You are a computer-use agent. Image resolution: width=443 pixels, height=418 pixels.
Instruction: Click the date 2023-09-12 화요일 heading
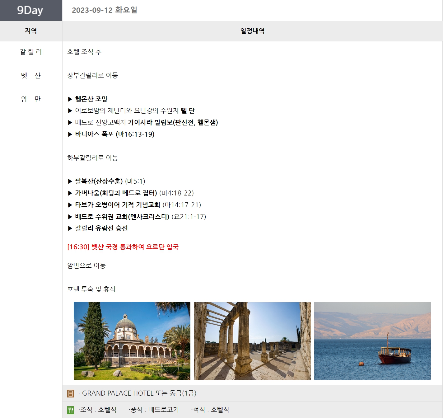click(105, 10)
